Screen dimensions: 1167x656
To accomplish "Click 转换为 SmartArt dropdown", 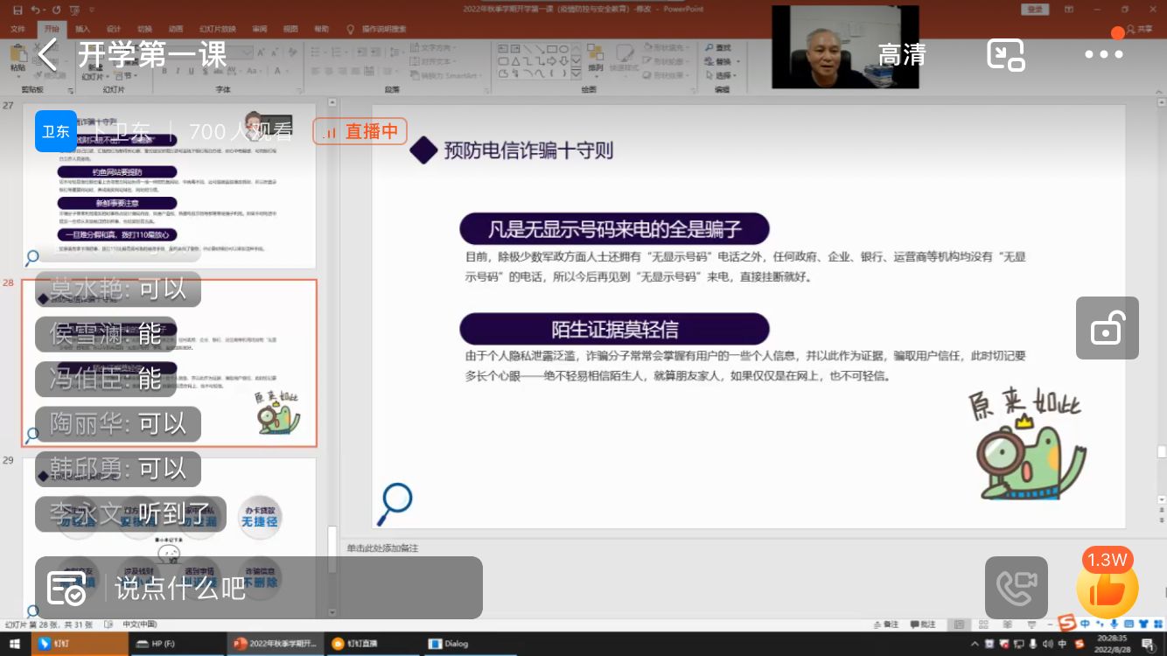I will pyautogui.click(x=448, y=75).
